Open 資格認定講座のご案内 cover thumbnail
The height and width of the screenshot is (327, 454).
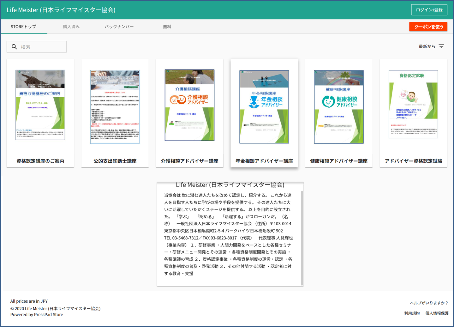[x=40, y=105]
